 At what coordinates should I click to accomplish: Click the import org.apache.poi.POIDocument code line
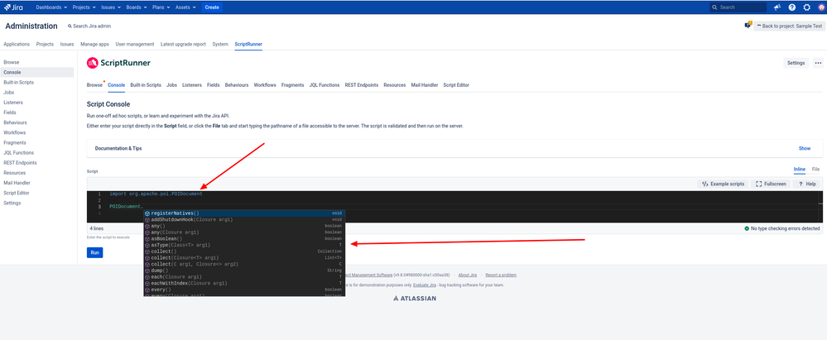(156, 194)
